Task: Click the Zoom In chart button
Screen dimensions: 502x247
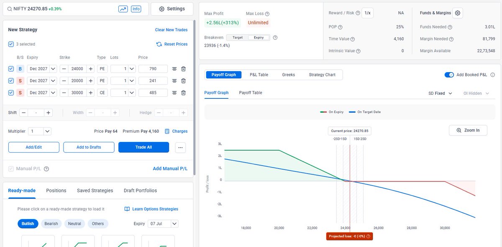Action: (x=468, y=130)
